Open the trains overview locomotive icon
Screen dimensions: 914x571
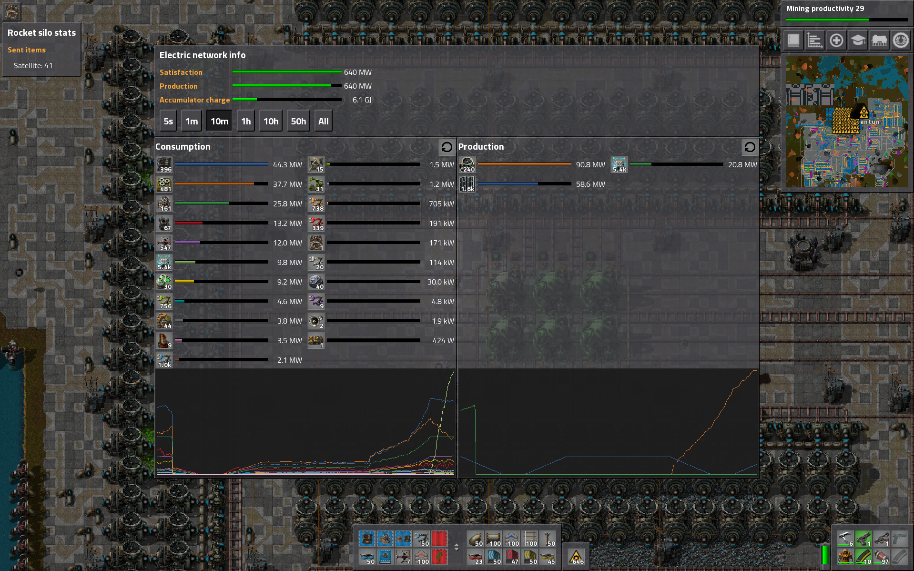pos(879,41)
